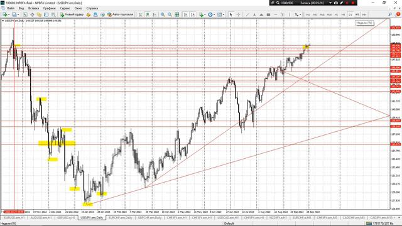Open the Файл menu
402x226 pixels.
(11, 8)
